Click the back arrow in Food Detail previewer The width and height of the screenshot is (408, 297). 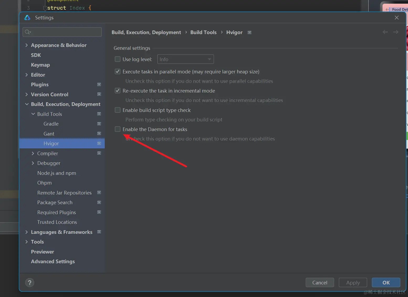click(388, 9)
